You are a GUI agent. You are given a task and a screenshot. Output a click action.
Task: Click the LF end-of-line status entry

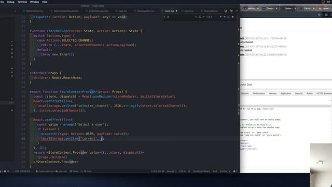pos(189,171)
